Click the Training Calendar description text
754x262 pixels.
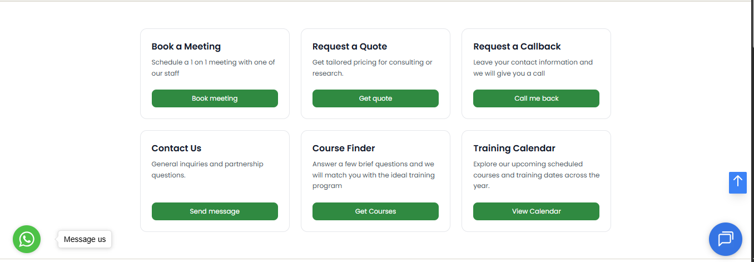coord(537,175)
